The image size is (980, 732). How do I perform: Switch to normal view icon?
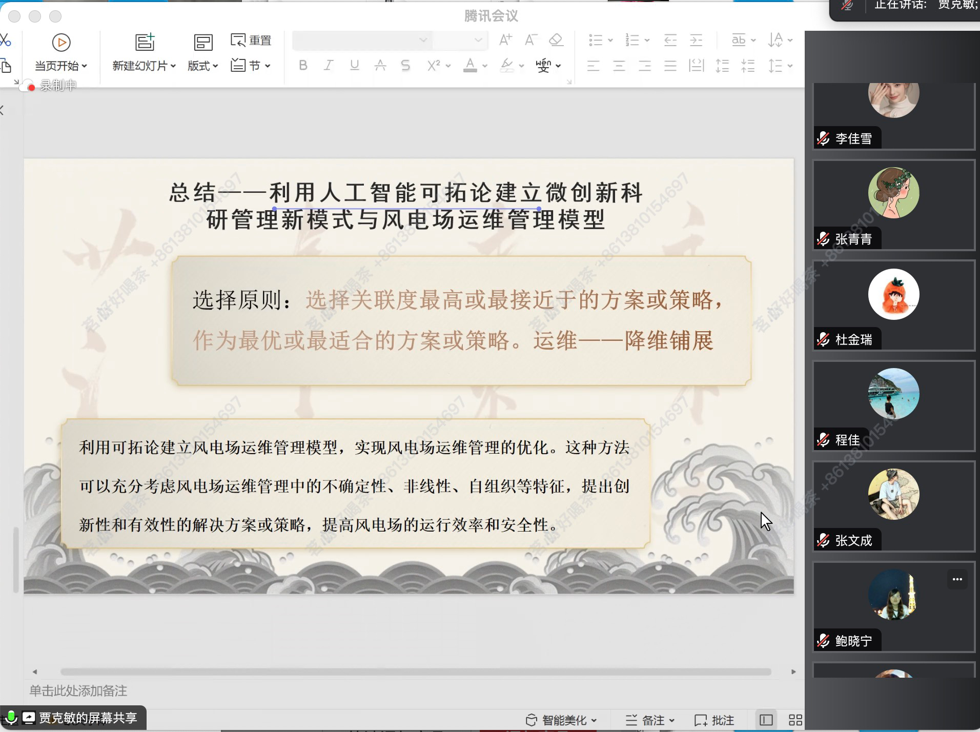766,720
